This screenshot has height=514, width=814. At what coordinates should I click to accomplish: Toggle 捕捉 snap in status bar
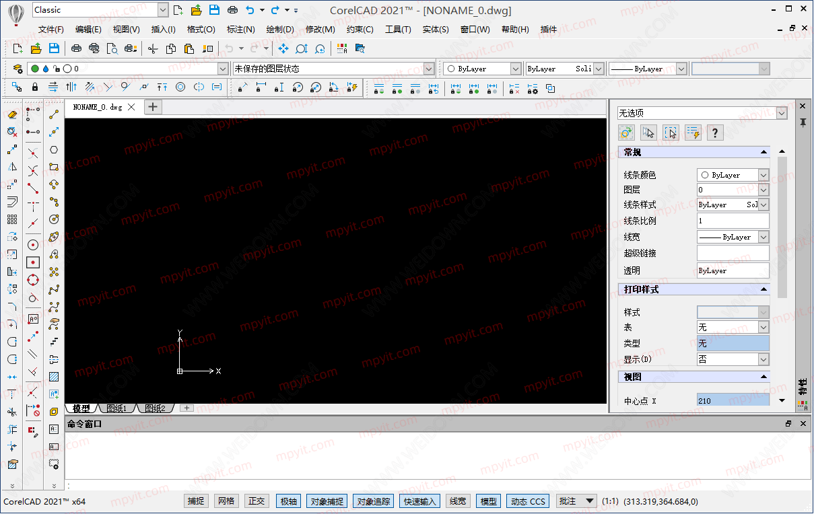tap(196, 501)
